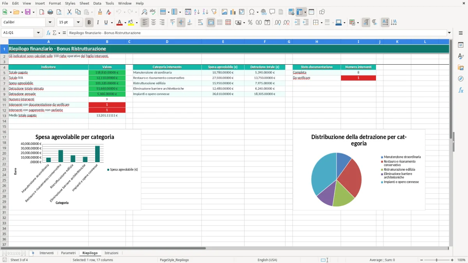Click the Zoom In plus button

pos(452,260)
